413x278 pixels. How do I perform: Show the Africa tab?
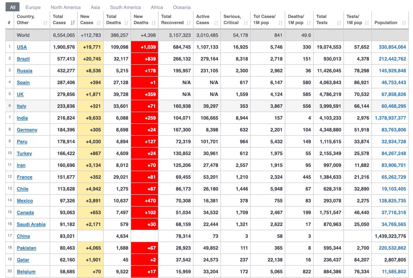click(157, 7)
